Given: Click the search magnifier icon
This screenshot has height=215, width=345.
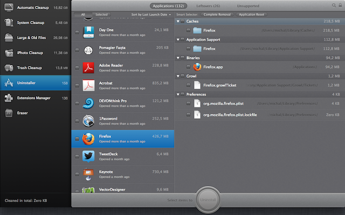Looking at the screenshot, I should click(x=334, y=6).
